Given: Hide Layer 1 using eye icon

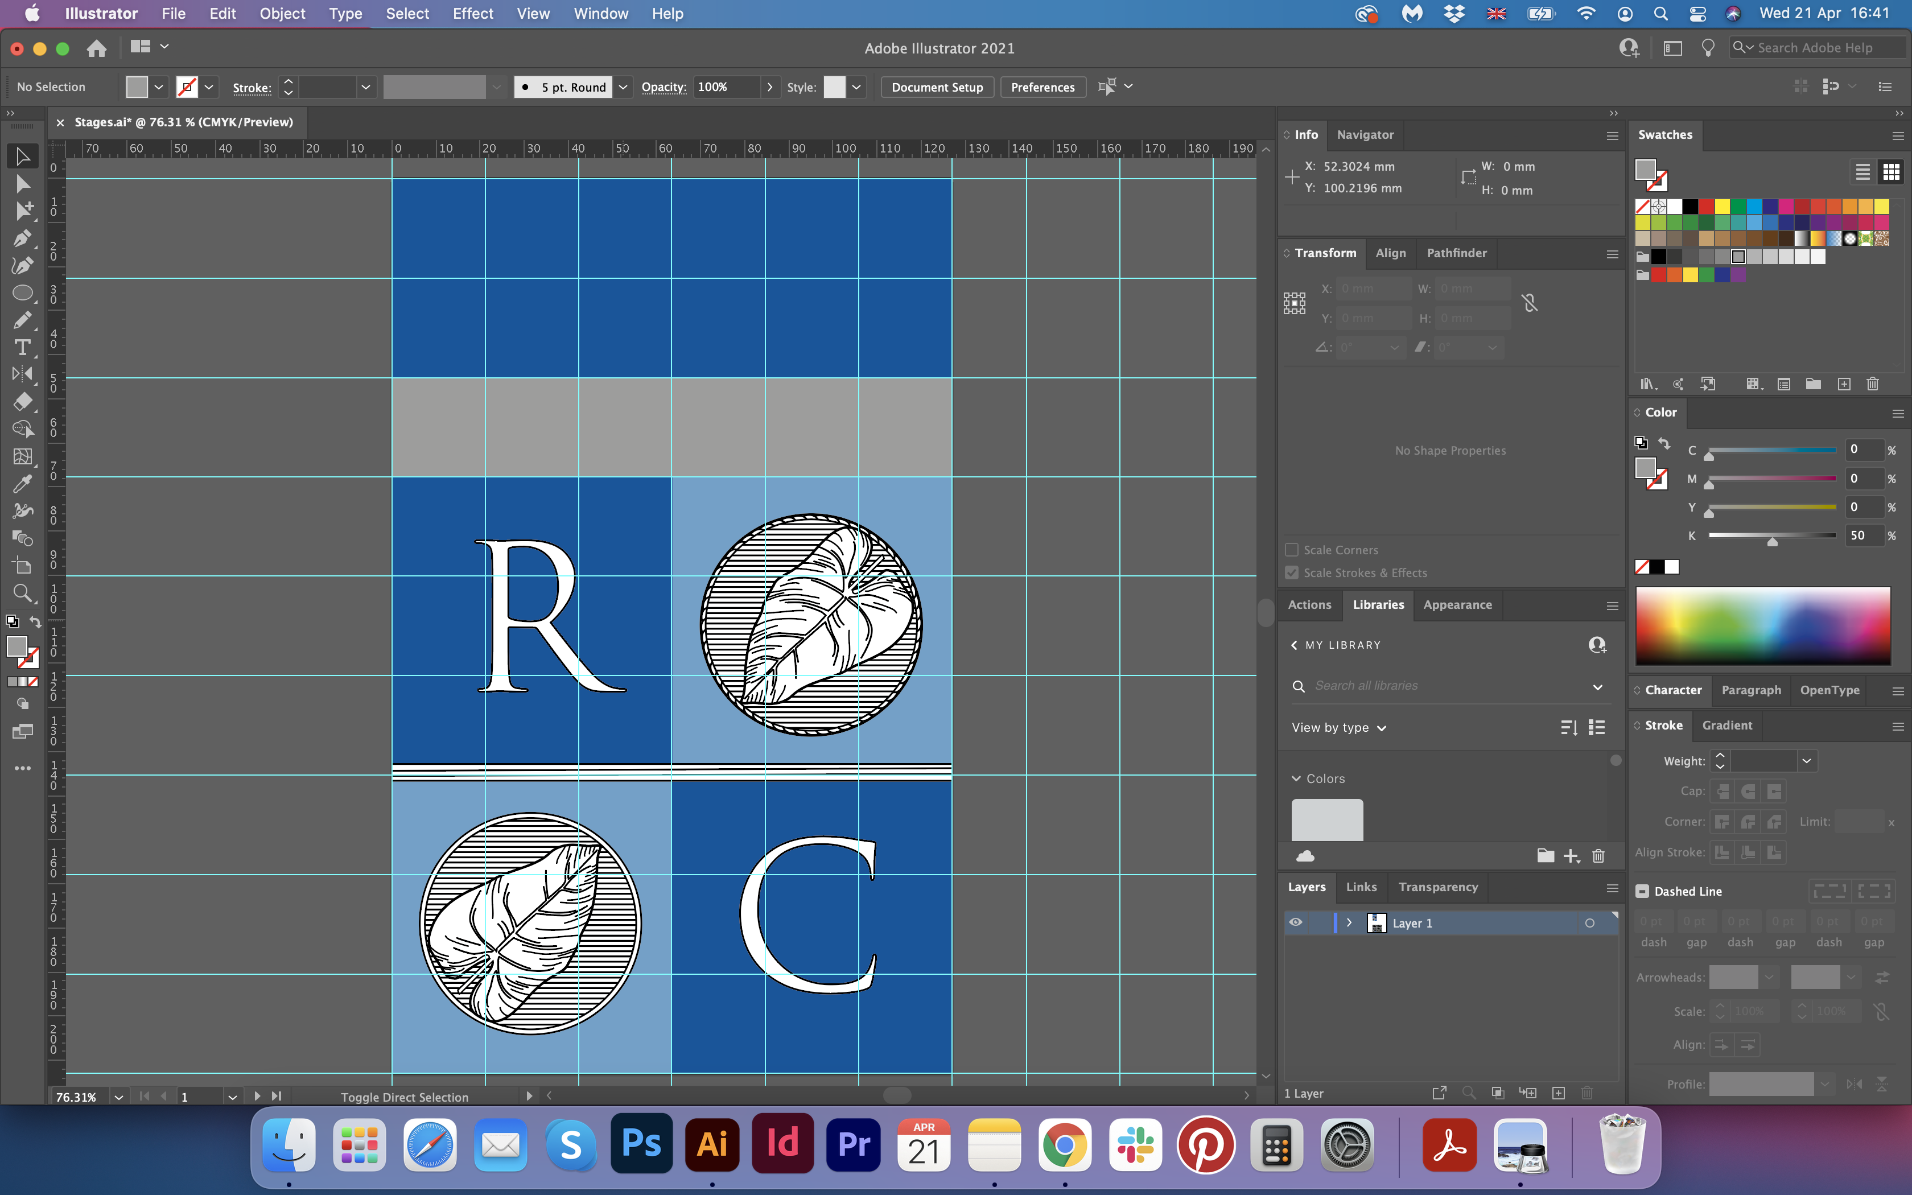Looking at the screenshot, I should pos(1296,922).
